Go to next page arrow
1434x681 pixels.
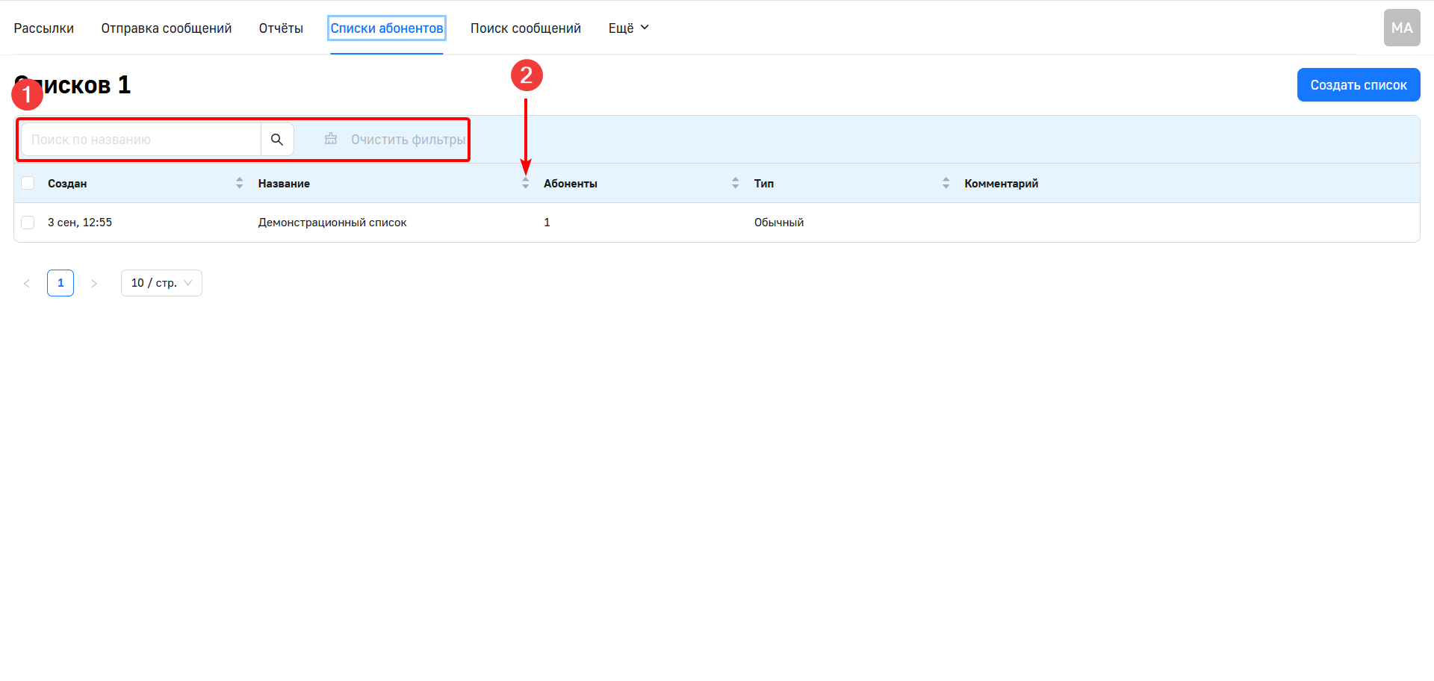[x=94, y=283]
